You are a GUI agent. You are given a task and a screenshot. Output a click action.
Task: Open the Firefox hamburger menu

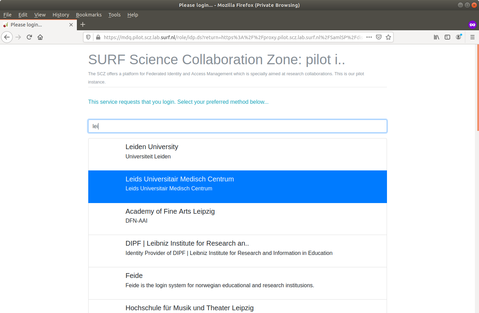tap(472, 37)
